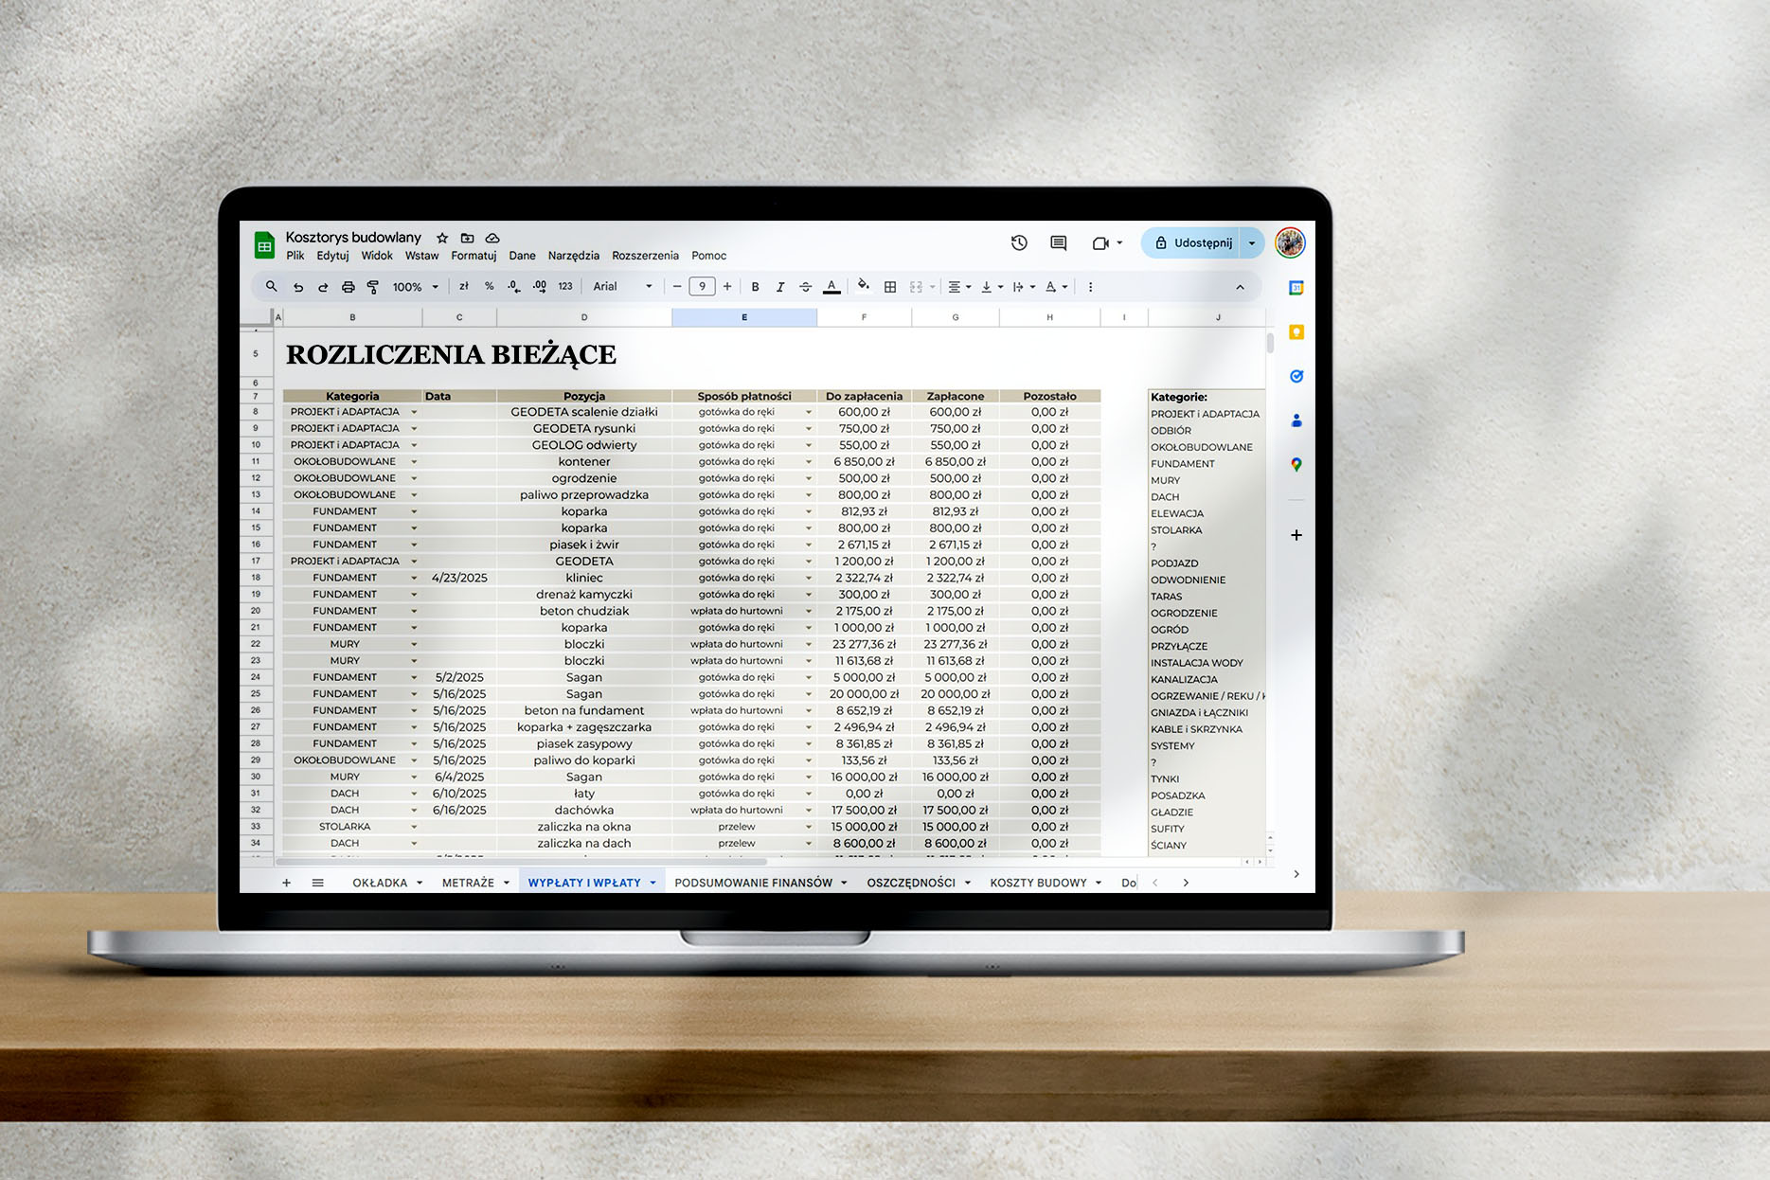Viewport: 1770px width, 1180px height.
Task: Open payment method dropdown for kontener row
Action: click(x=808, y=462)
